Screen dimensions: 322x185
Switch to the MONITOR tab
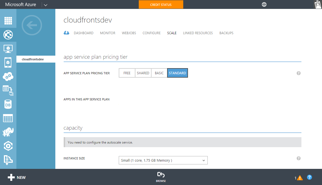coord(108,33)
